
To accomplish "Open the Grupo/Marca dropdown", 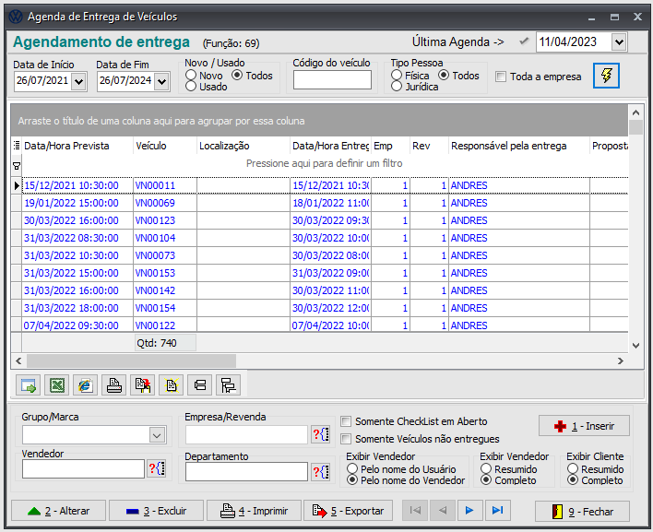I will (x=155, y=435).
